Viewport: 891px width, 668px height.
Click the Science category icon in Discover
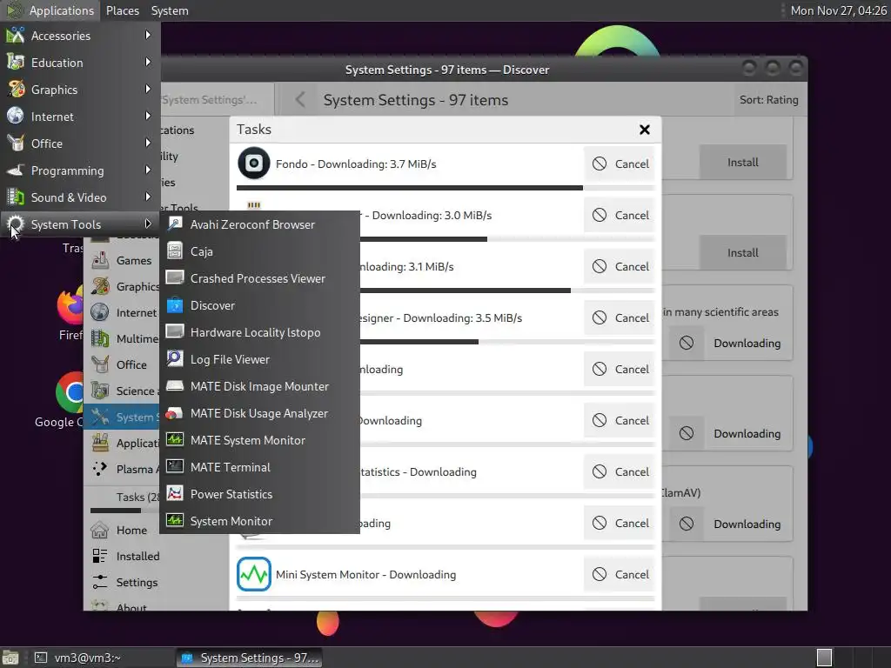point(100,391)
